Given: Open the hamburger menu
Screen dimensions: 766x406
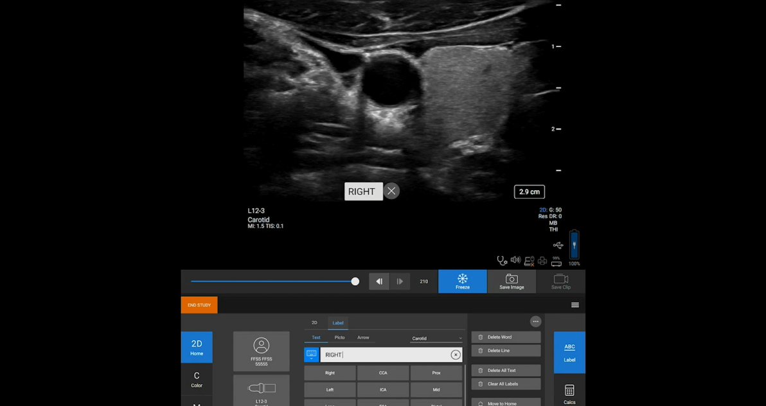Looking at the screenshot, I should [x=574, y=305].
